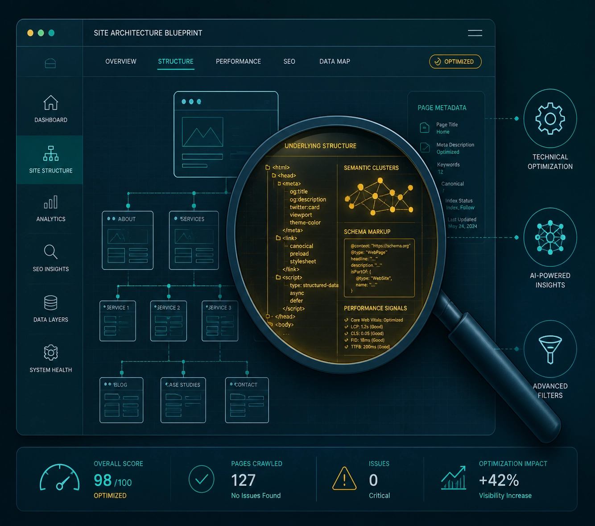The width and height of the screenshot is (595, 526).
Task: Open the Data Layers database icon
Action: click(x=51, y=302)
